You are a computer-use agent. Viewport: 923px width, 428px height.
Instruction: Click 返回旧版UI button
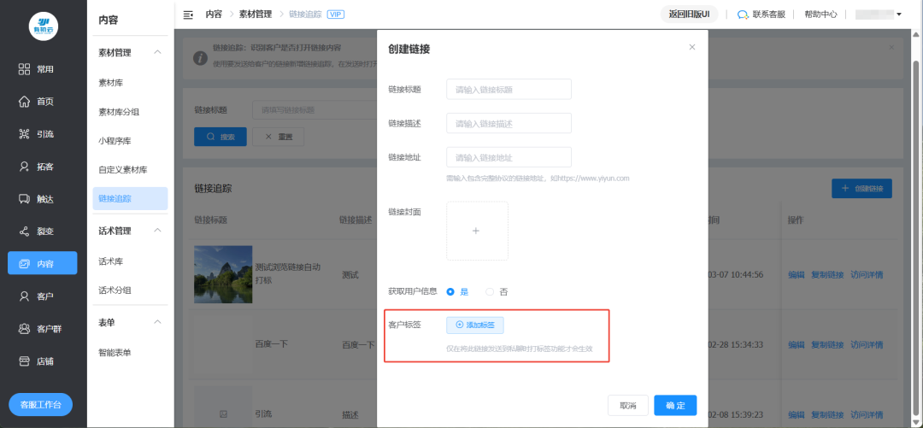[x=689, y=15]
